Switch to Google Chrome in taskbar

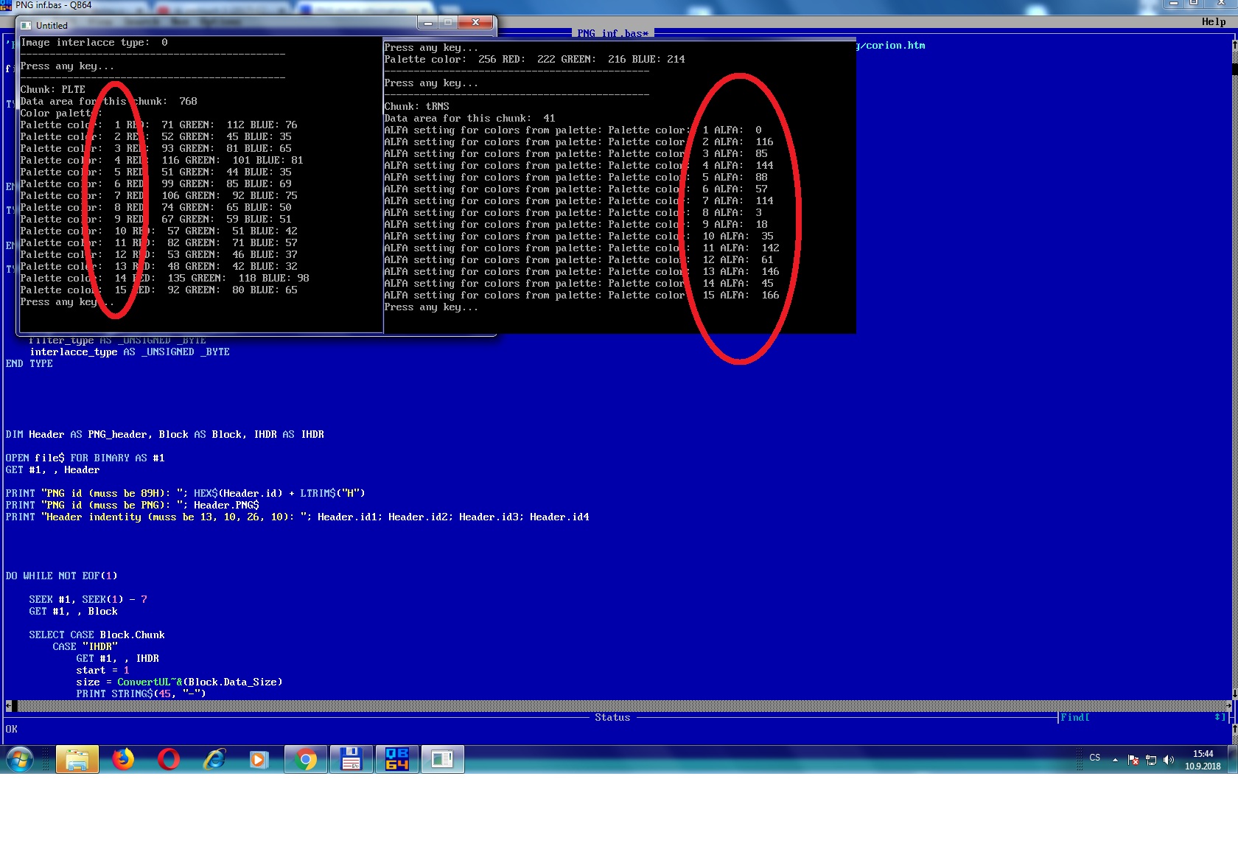306,759
